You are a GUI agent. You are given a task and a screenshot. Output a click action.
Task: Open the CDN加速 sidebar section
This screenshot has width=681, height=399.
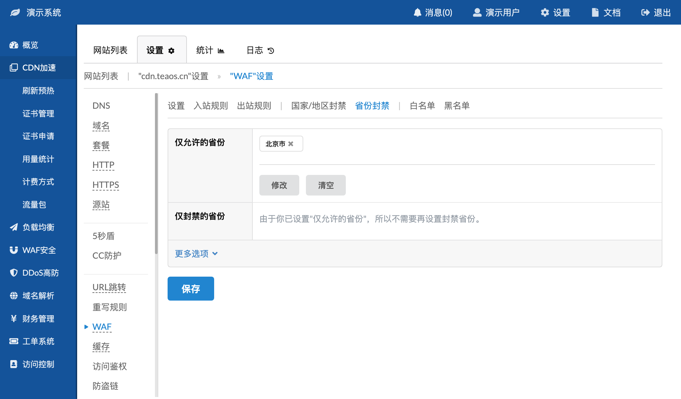pos(39,68)
